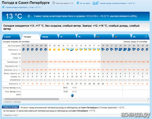
Task: Collapse table via Свернуть таблицу
Action: point(12,102)
